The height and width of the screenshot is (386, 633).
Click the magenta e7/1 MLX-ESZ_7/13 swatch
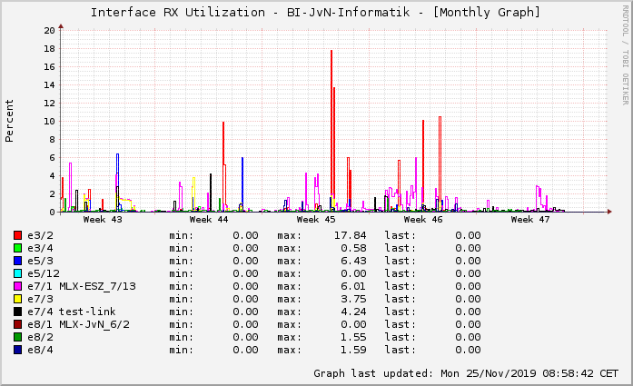click(x=17, y=286)
